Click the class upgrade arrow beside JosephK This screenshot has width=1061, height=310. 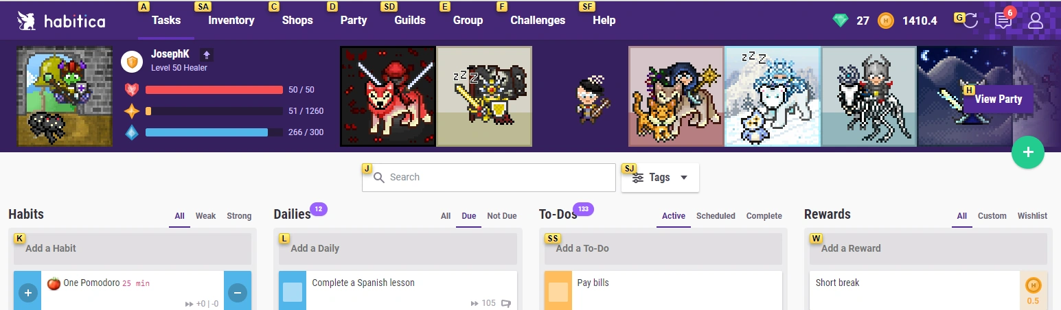pos(207,54)
